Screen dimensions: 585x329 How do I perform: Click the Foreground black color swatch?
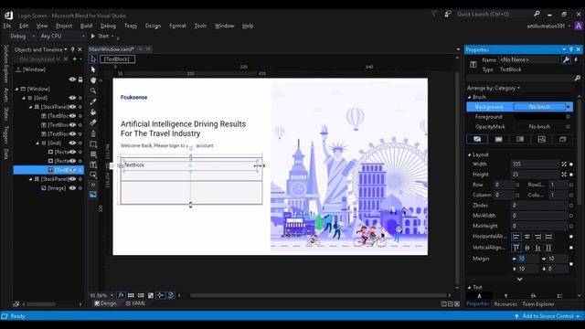point(539,117)
